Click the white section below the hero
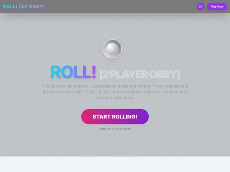230x172 pixels. [115, 164]
